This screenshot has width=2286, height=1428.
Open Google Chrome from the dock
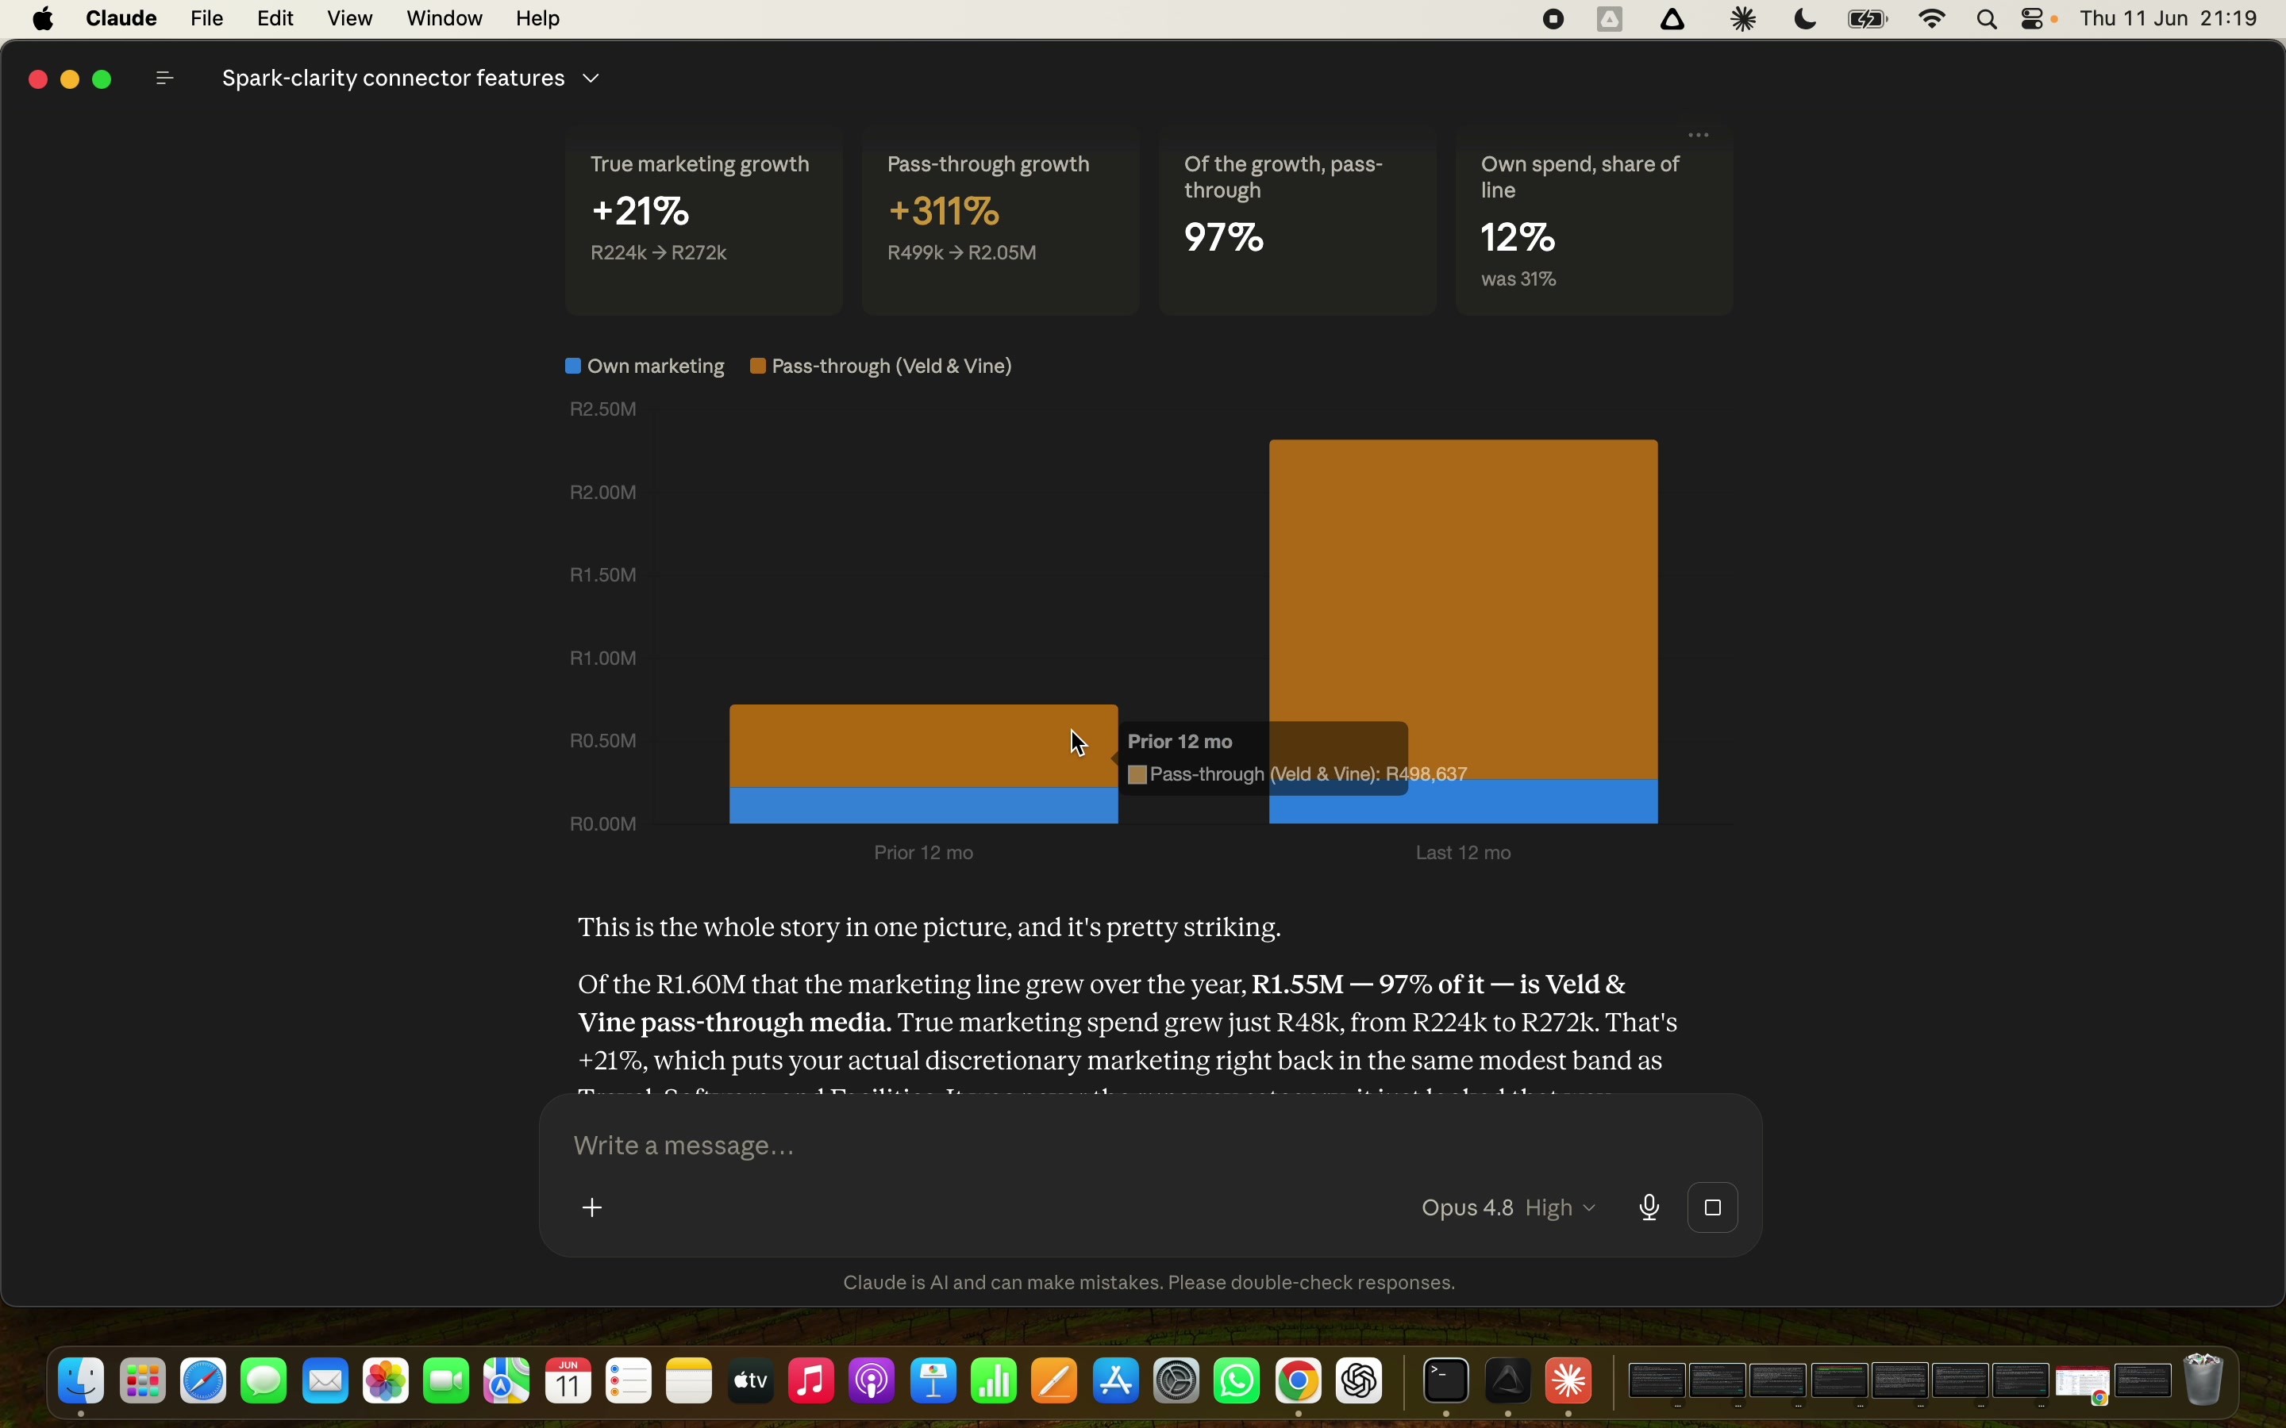(1300, 1382)
